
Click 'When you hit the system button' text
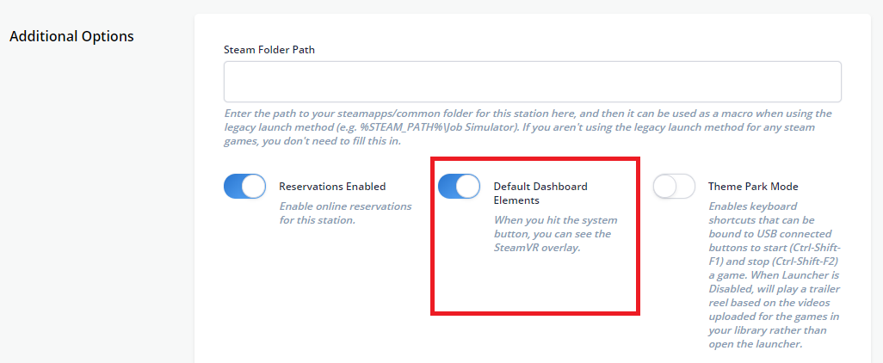[x=555, y=226]
